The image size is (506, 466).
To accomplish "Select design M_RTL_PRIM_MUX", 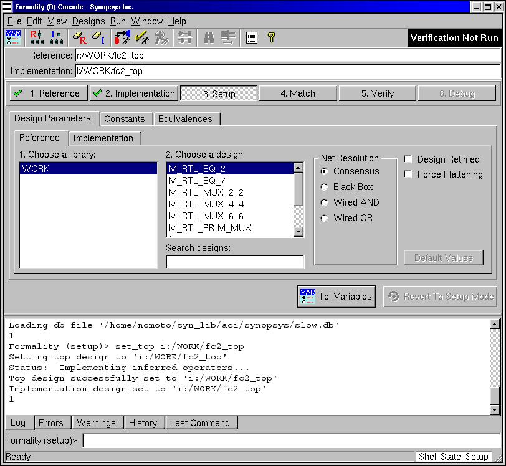I will pos(230,228).
